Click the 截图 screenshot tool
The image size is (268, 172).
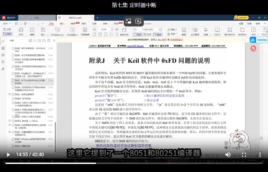click(184, 32)
